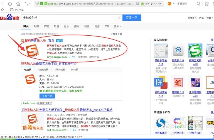The width and height of the screenshot is (214, 140).
Task: Click the 立即下载 download button
Action: pos(47,96)
